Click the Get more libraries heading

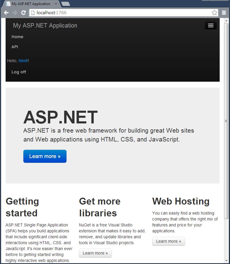(x=100, y=207)
